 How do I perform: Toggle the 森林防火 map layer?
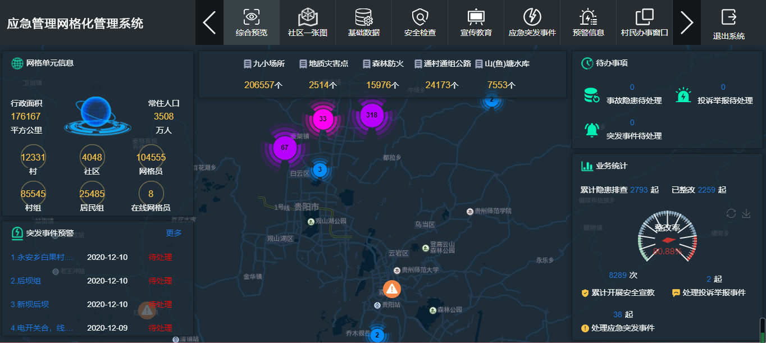383,64
